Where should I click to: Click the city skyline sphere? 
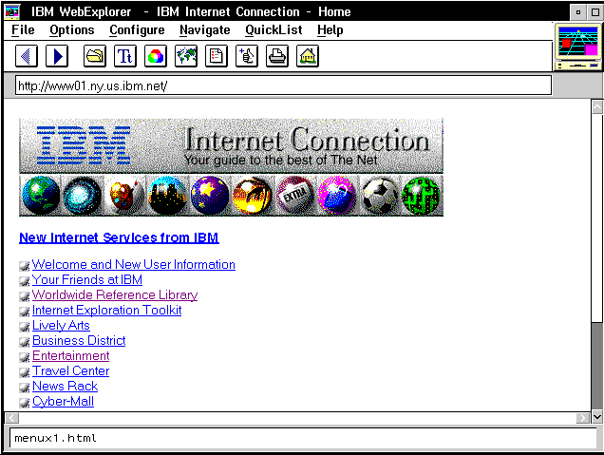coord(167,196)
